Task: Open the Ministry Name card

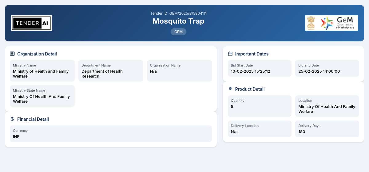Action: 42,71
